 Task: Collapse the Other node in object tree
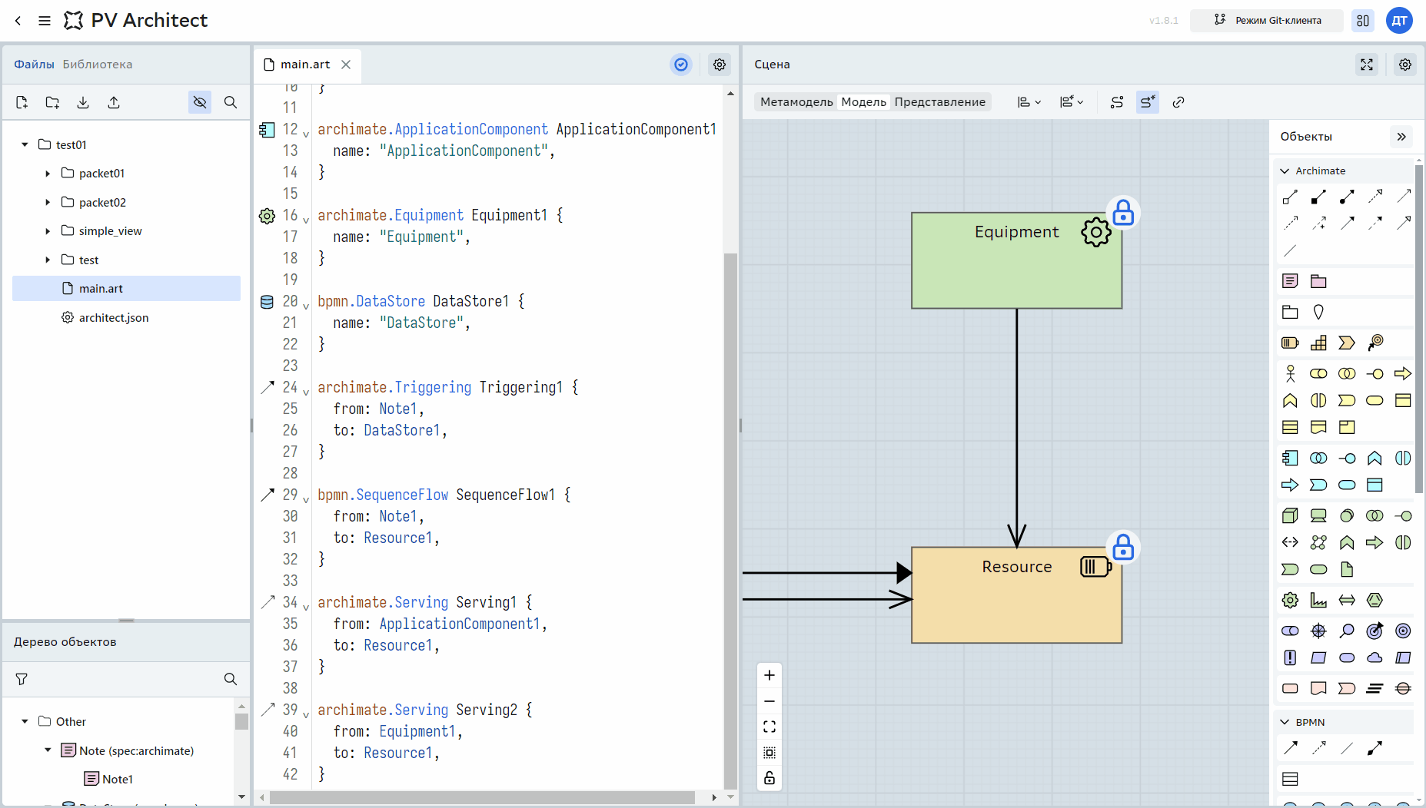tap(25, 721)
